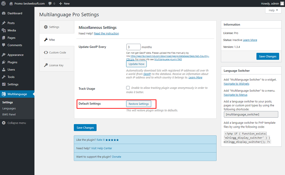The width and height of the screenshot is (285, 175).
Task: Follow the Navigate to Widgets link
Action: coord(236,84)
